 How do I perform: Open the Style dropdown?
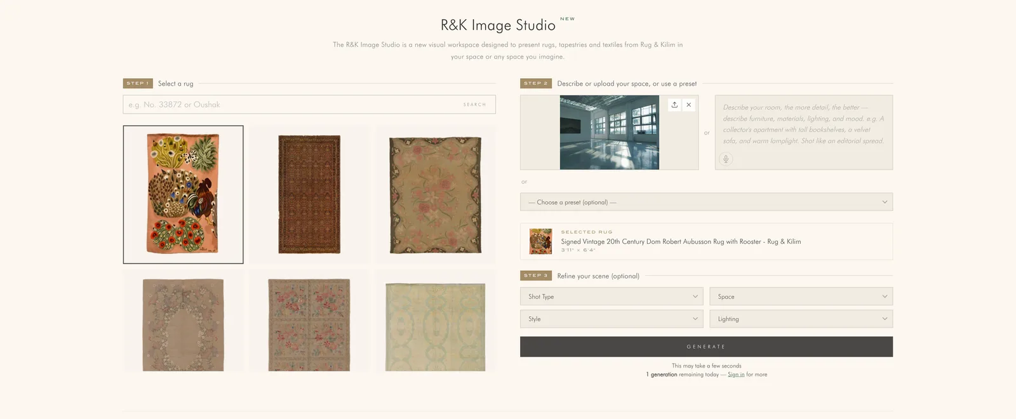pos(612,319)
